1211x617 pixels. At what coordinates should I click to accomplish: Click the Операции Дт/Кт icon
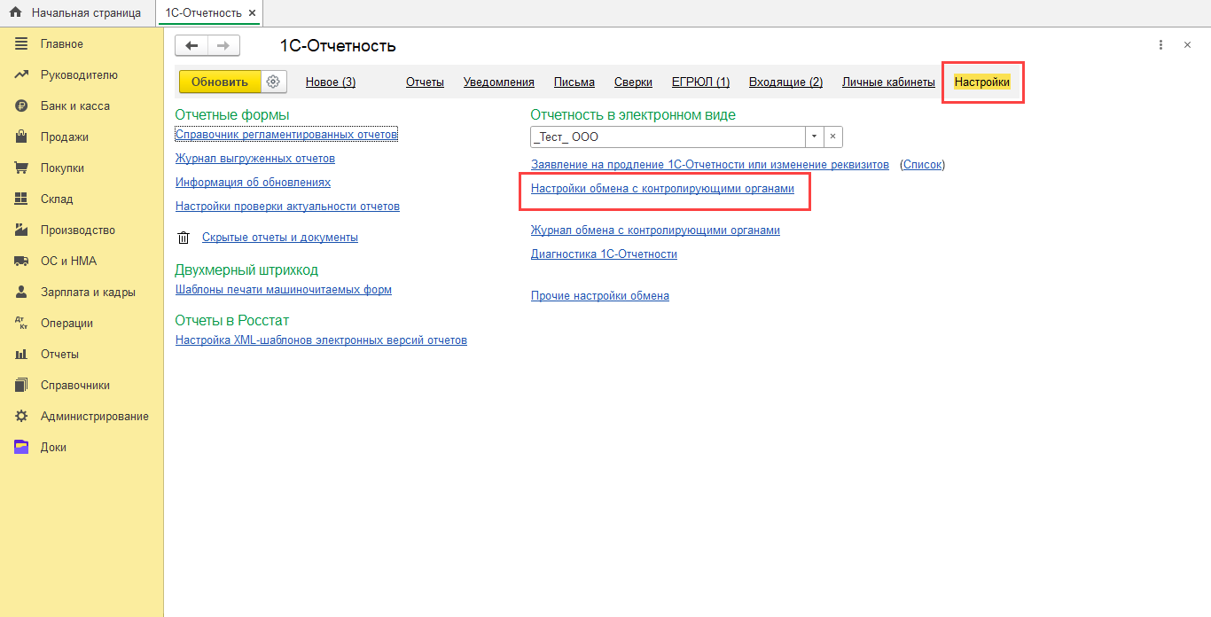click(21, 323)
